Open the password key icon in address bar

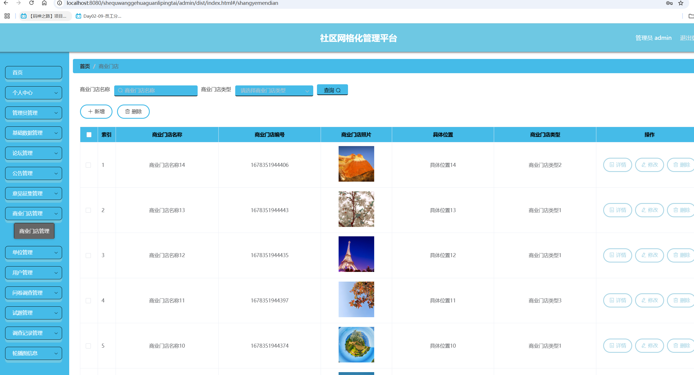[669, 3]
